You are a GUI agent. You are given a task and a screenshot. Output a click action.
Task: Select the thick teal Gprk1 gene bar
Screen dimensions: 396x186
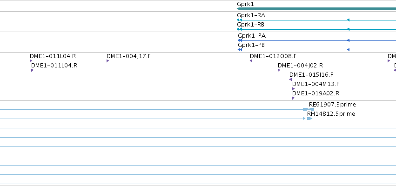[316, 9]
